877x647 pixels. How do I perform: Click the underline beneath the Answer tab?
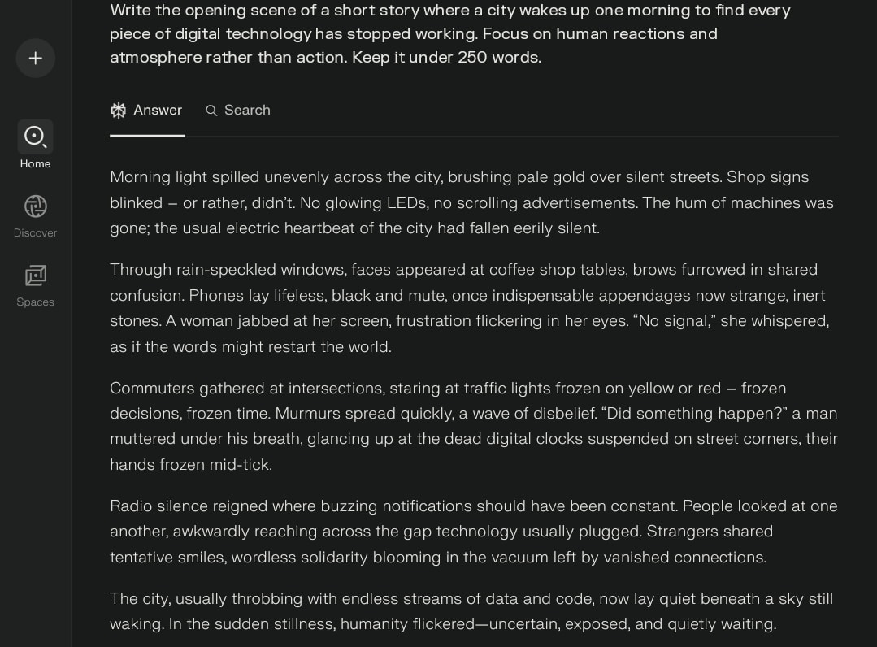pos(147,135)
